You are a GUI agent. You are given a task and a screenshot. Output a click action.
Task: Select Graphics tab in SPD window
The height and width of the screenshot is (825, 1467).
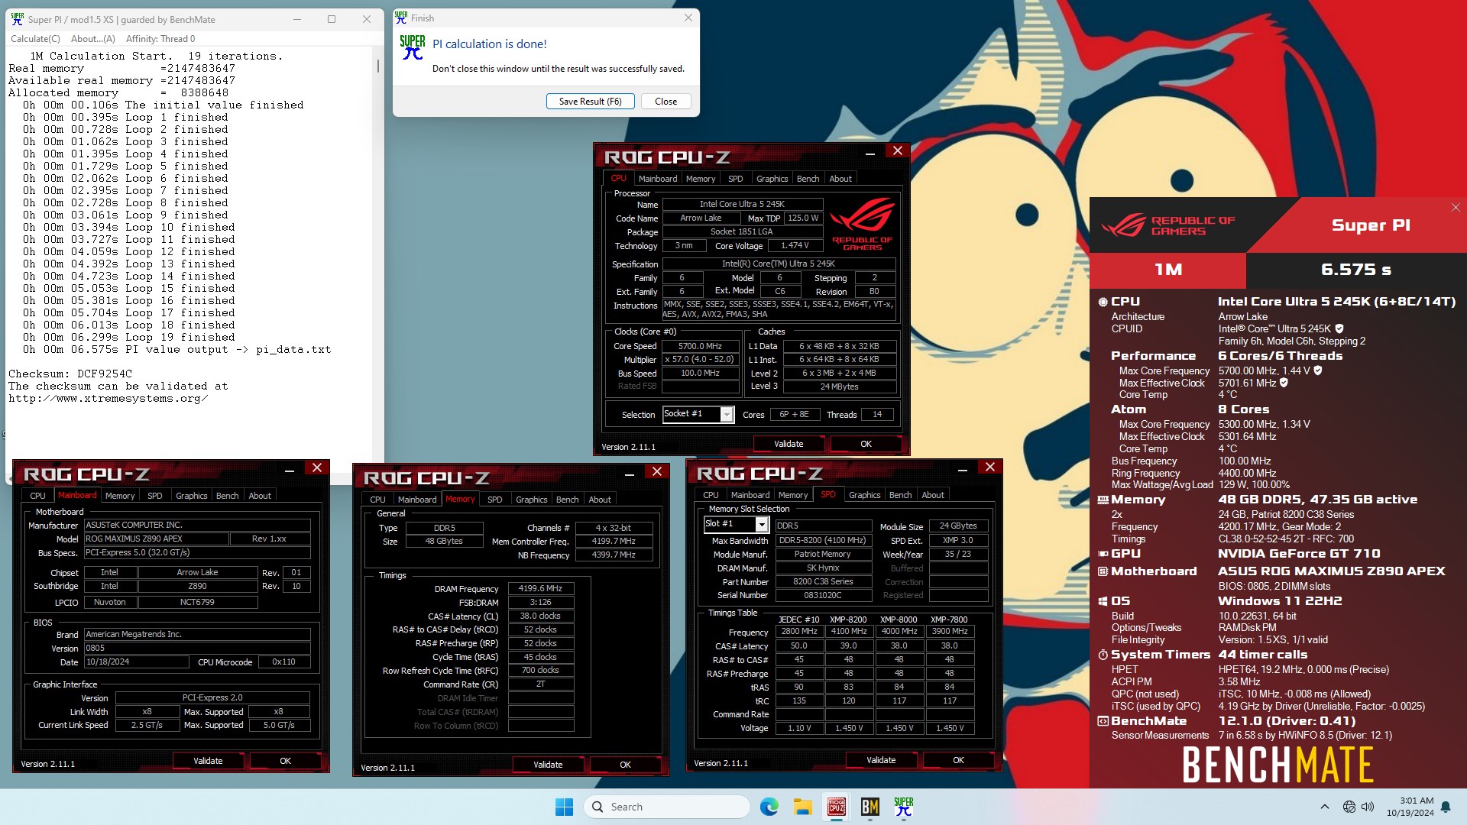click(x=864, y=495)
